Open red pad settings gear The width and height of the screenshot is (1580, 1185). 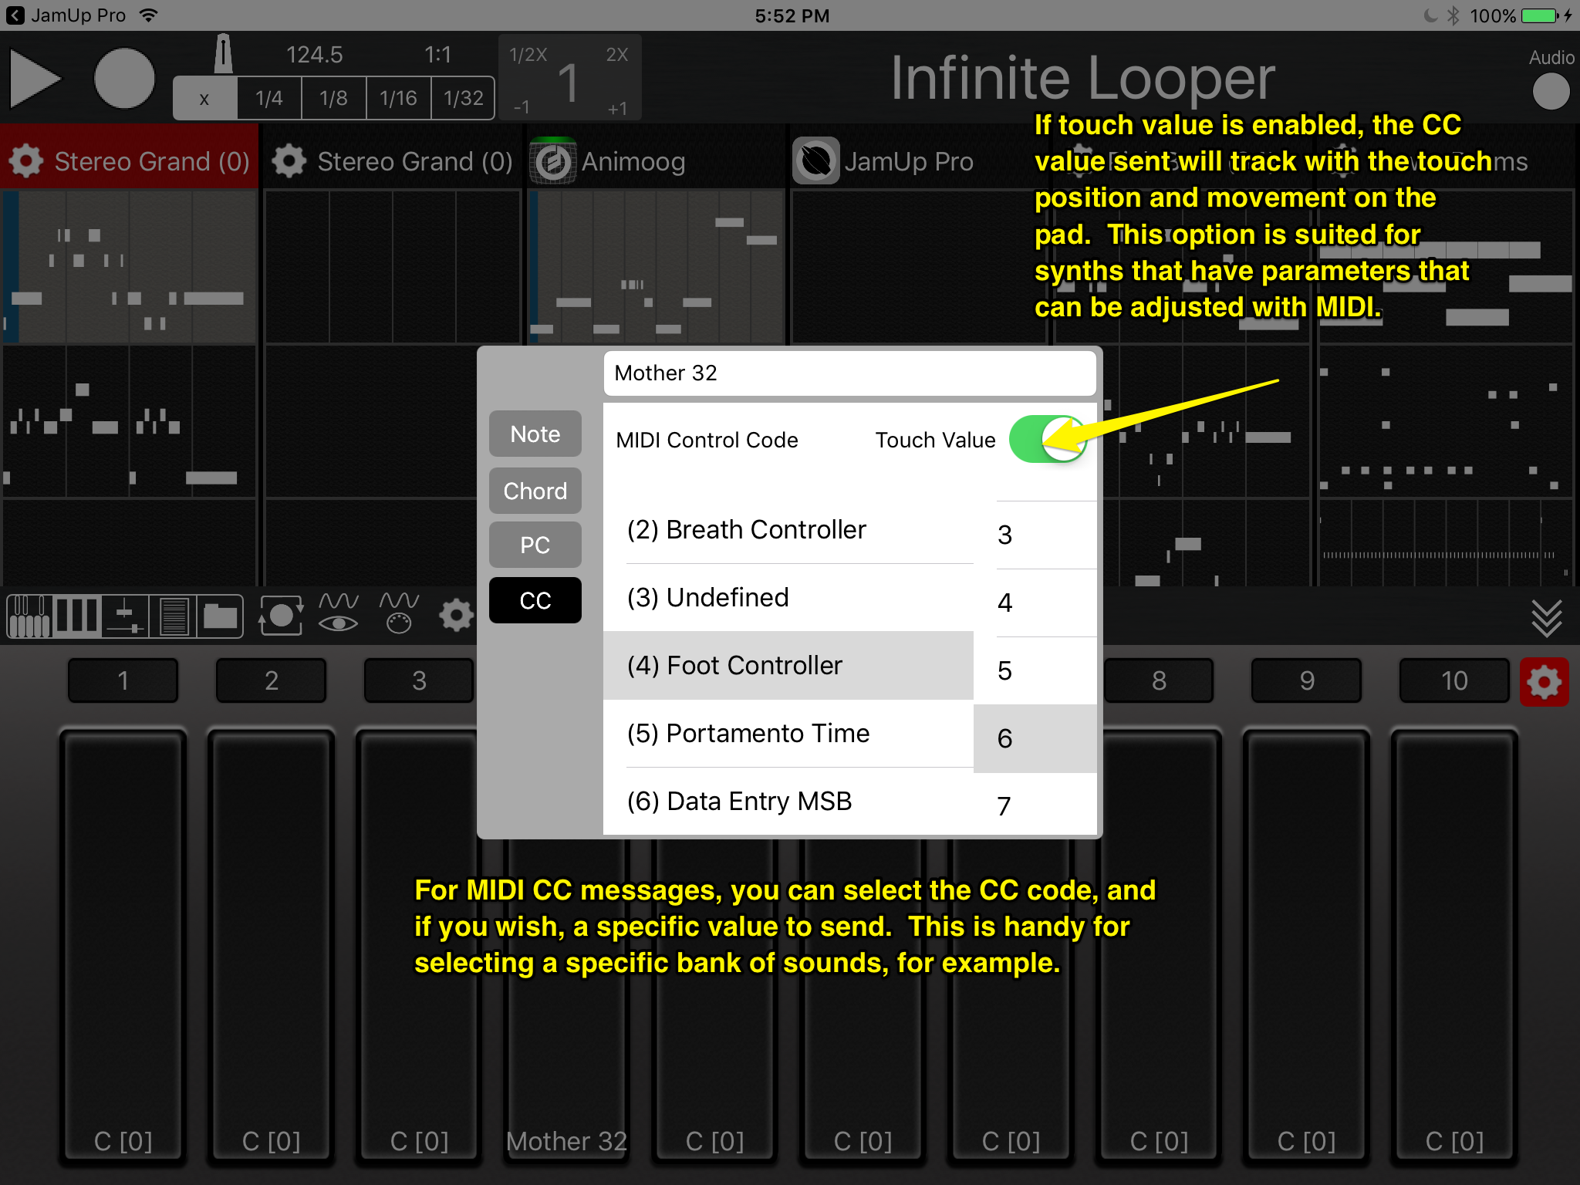[x=1545, y=681]
